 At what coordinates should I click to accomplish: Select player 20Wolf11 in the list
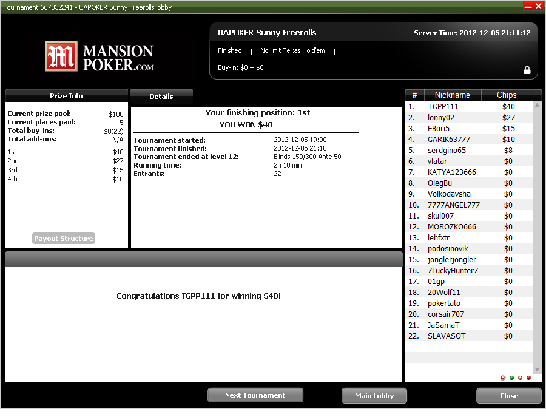coord(469,293)
